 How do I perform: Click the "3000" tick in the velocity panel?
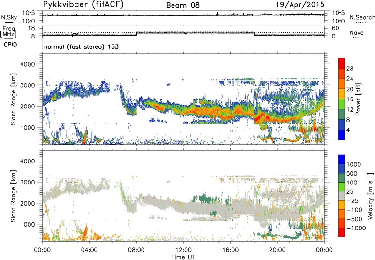coord(28,182)
